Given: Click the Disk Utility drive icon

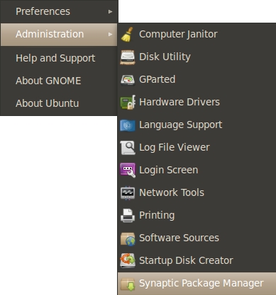Looking at the screenshot, I should click(128, 57).
